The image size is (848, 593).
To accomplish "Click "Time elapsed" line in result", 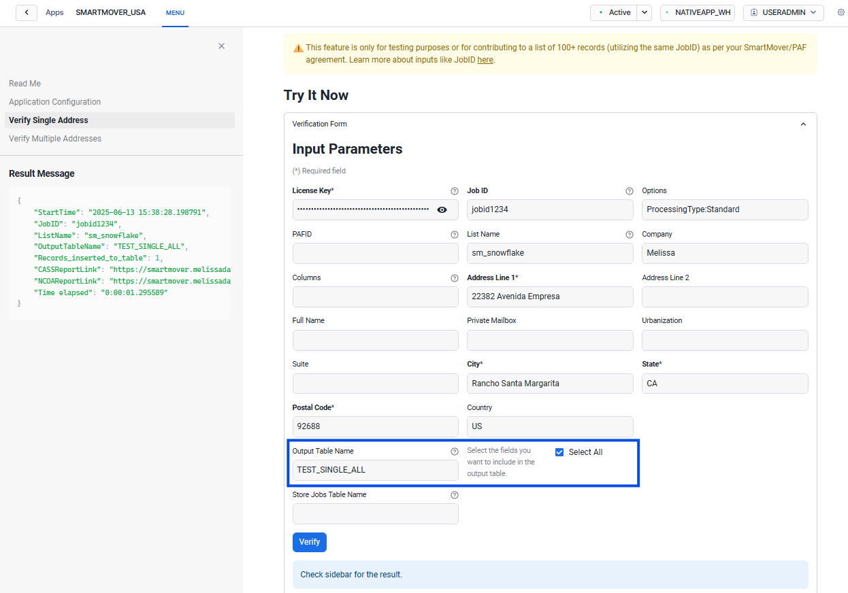I will (101, 292).
